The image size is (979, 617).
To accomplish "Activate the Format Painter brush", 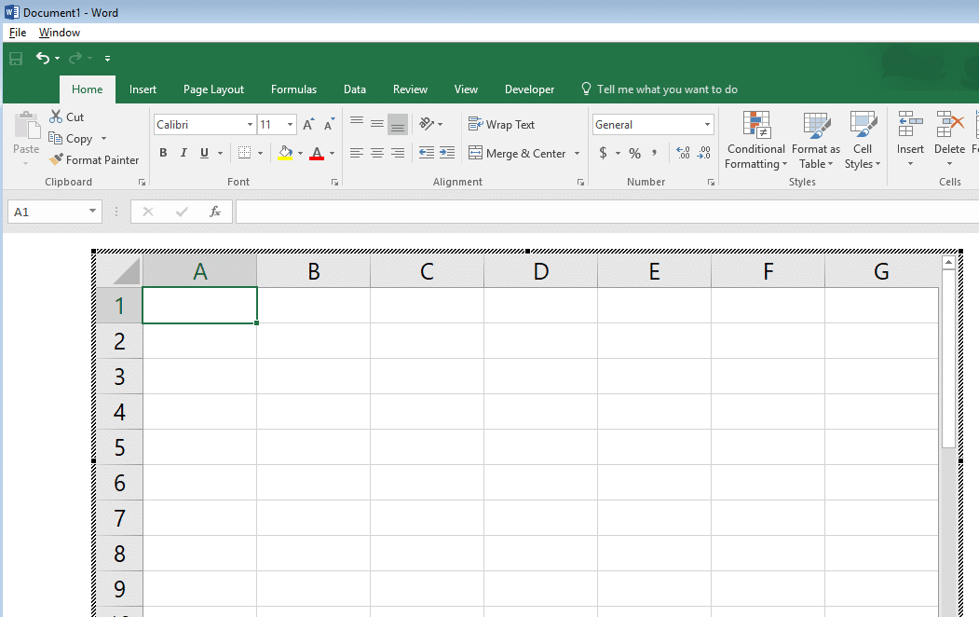I will (94, 160).
